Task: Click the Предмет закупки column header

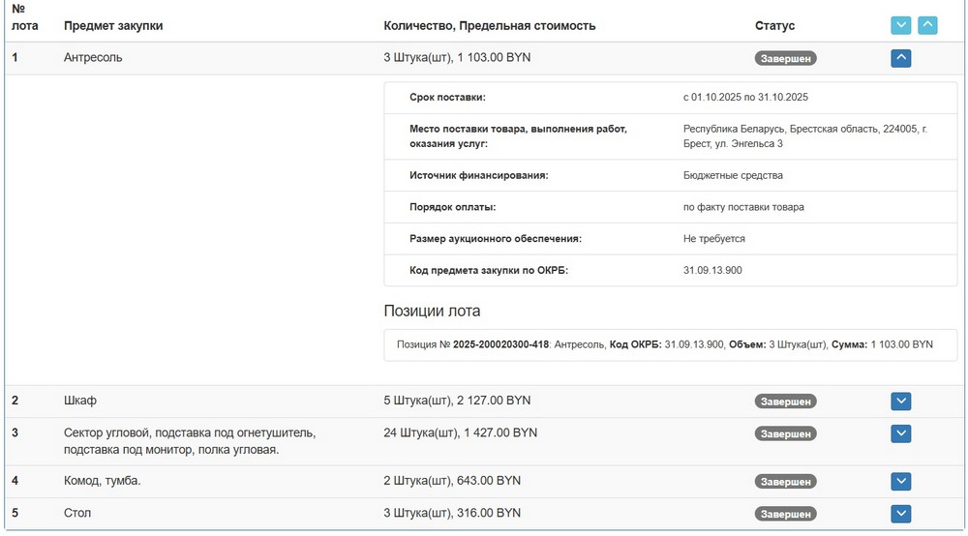Action: point(113,26)
